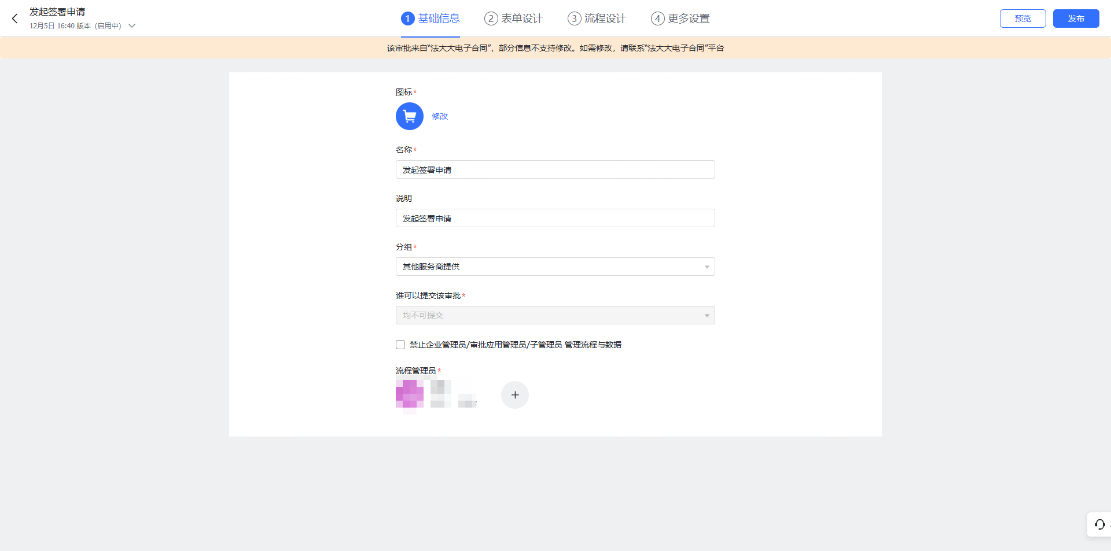Image resolution: width=1111 pixels, height=551 pixels.
Task: Switch to the 流程设计 tab
Action: [x=597, y=19]
